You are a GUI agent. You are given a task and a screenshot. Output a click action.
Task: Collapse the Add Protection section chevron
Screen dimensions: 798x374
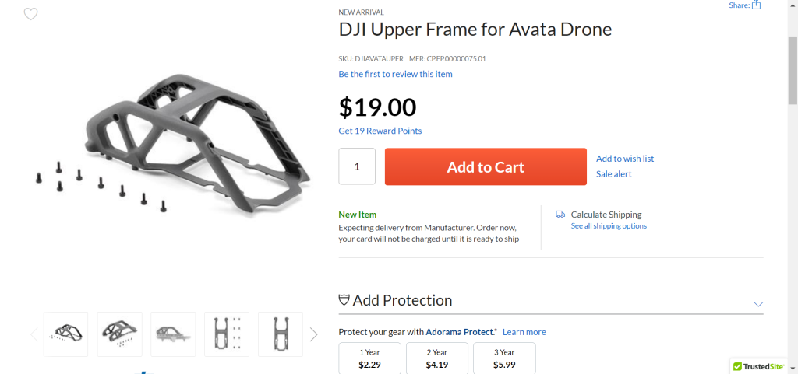[758, 303]
